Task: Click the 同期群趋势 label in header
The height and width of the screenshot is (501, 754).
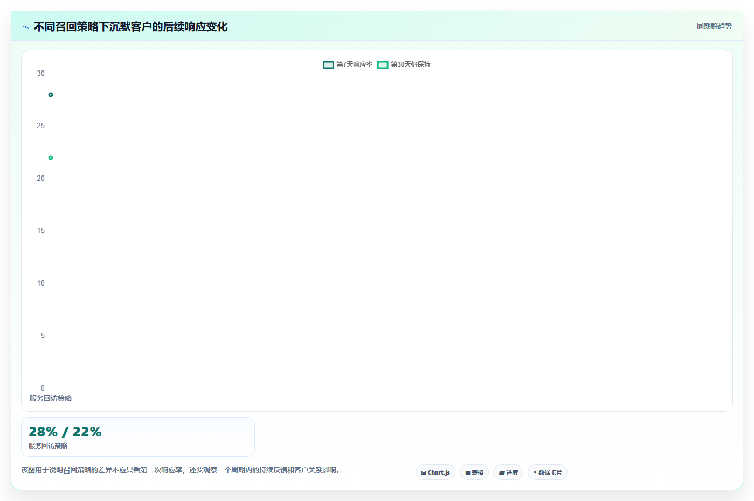Action: (x=714, y=26)
